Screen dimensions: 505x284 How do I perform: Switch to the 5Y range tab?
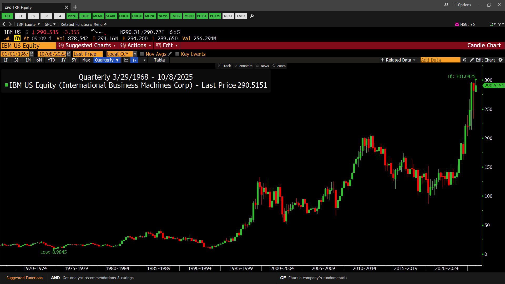pos(74,60)
